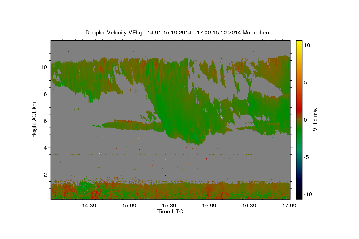Click the height tick label 6

pyautogui.click(x=45, y=121)
